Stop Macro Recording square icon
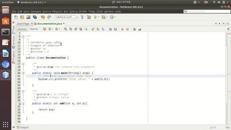This screenshot has height=130, width=231. (127, 29)
